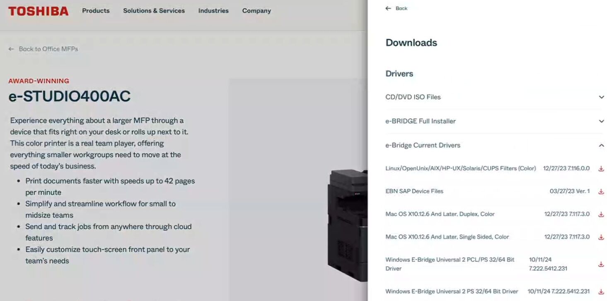Click Windows E-Bridge Universal 2 PCL/PS driver label
This screenshot has width=607, height=301.
(x=450, y=264)
